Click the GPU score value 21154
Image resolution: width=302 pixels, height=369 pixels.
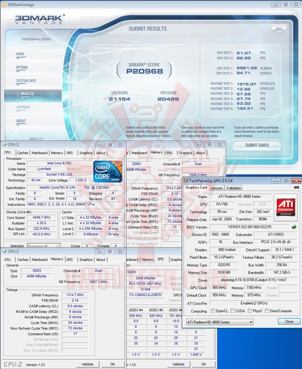[119, 99]
